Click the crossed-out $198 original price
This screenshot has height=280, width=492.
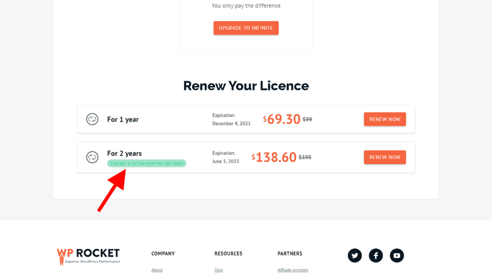coord(307,157)
